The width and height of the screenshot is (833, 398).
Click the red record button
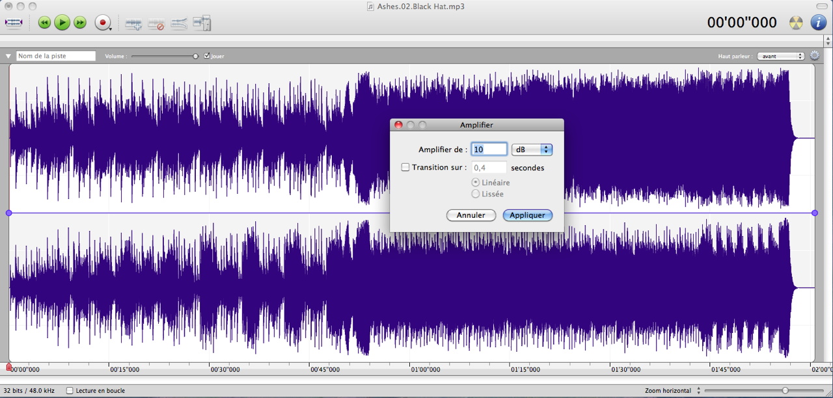(x=102, y=23)
